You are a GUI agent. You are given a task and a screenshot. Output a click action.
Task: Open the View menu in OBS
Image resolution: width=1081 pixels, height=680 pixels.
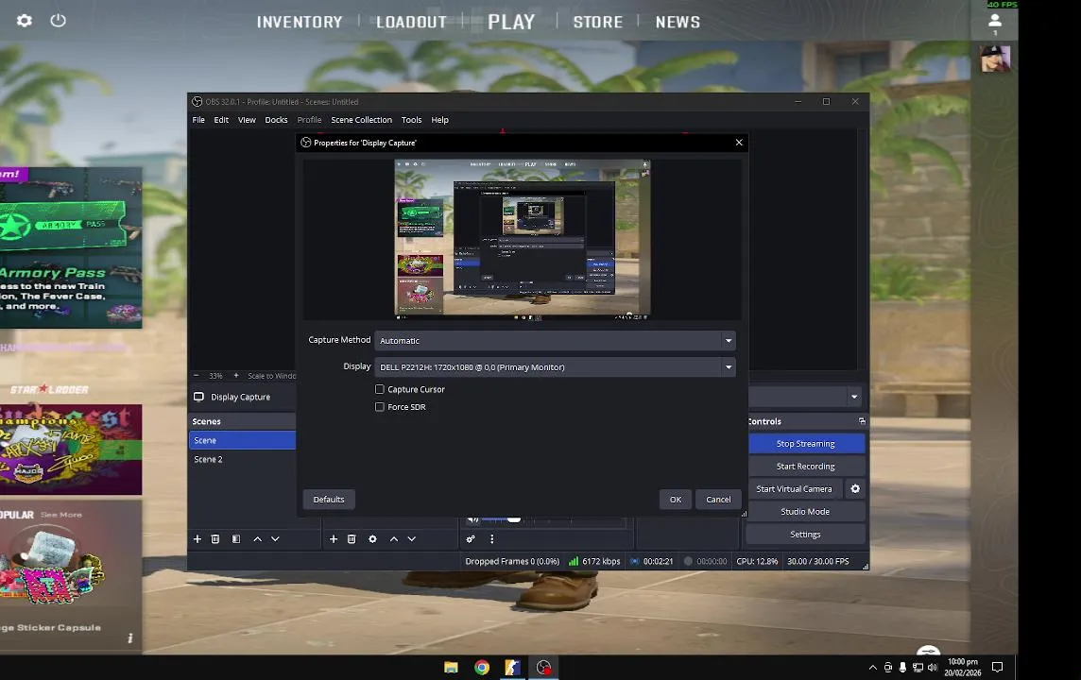pos(247,120)
